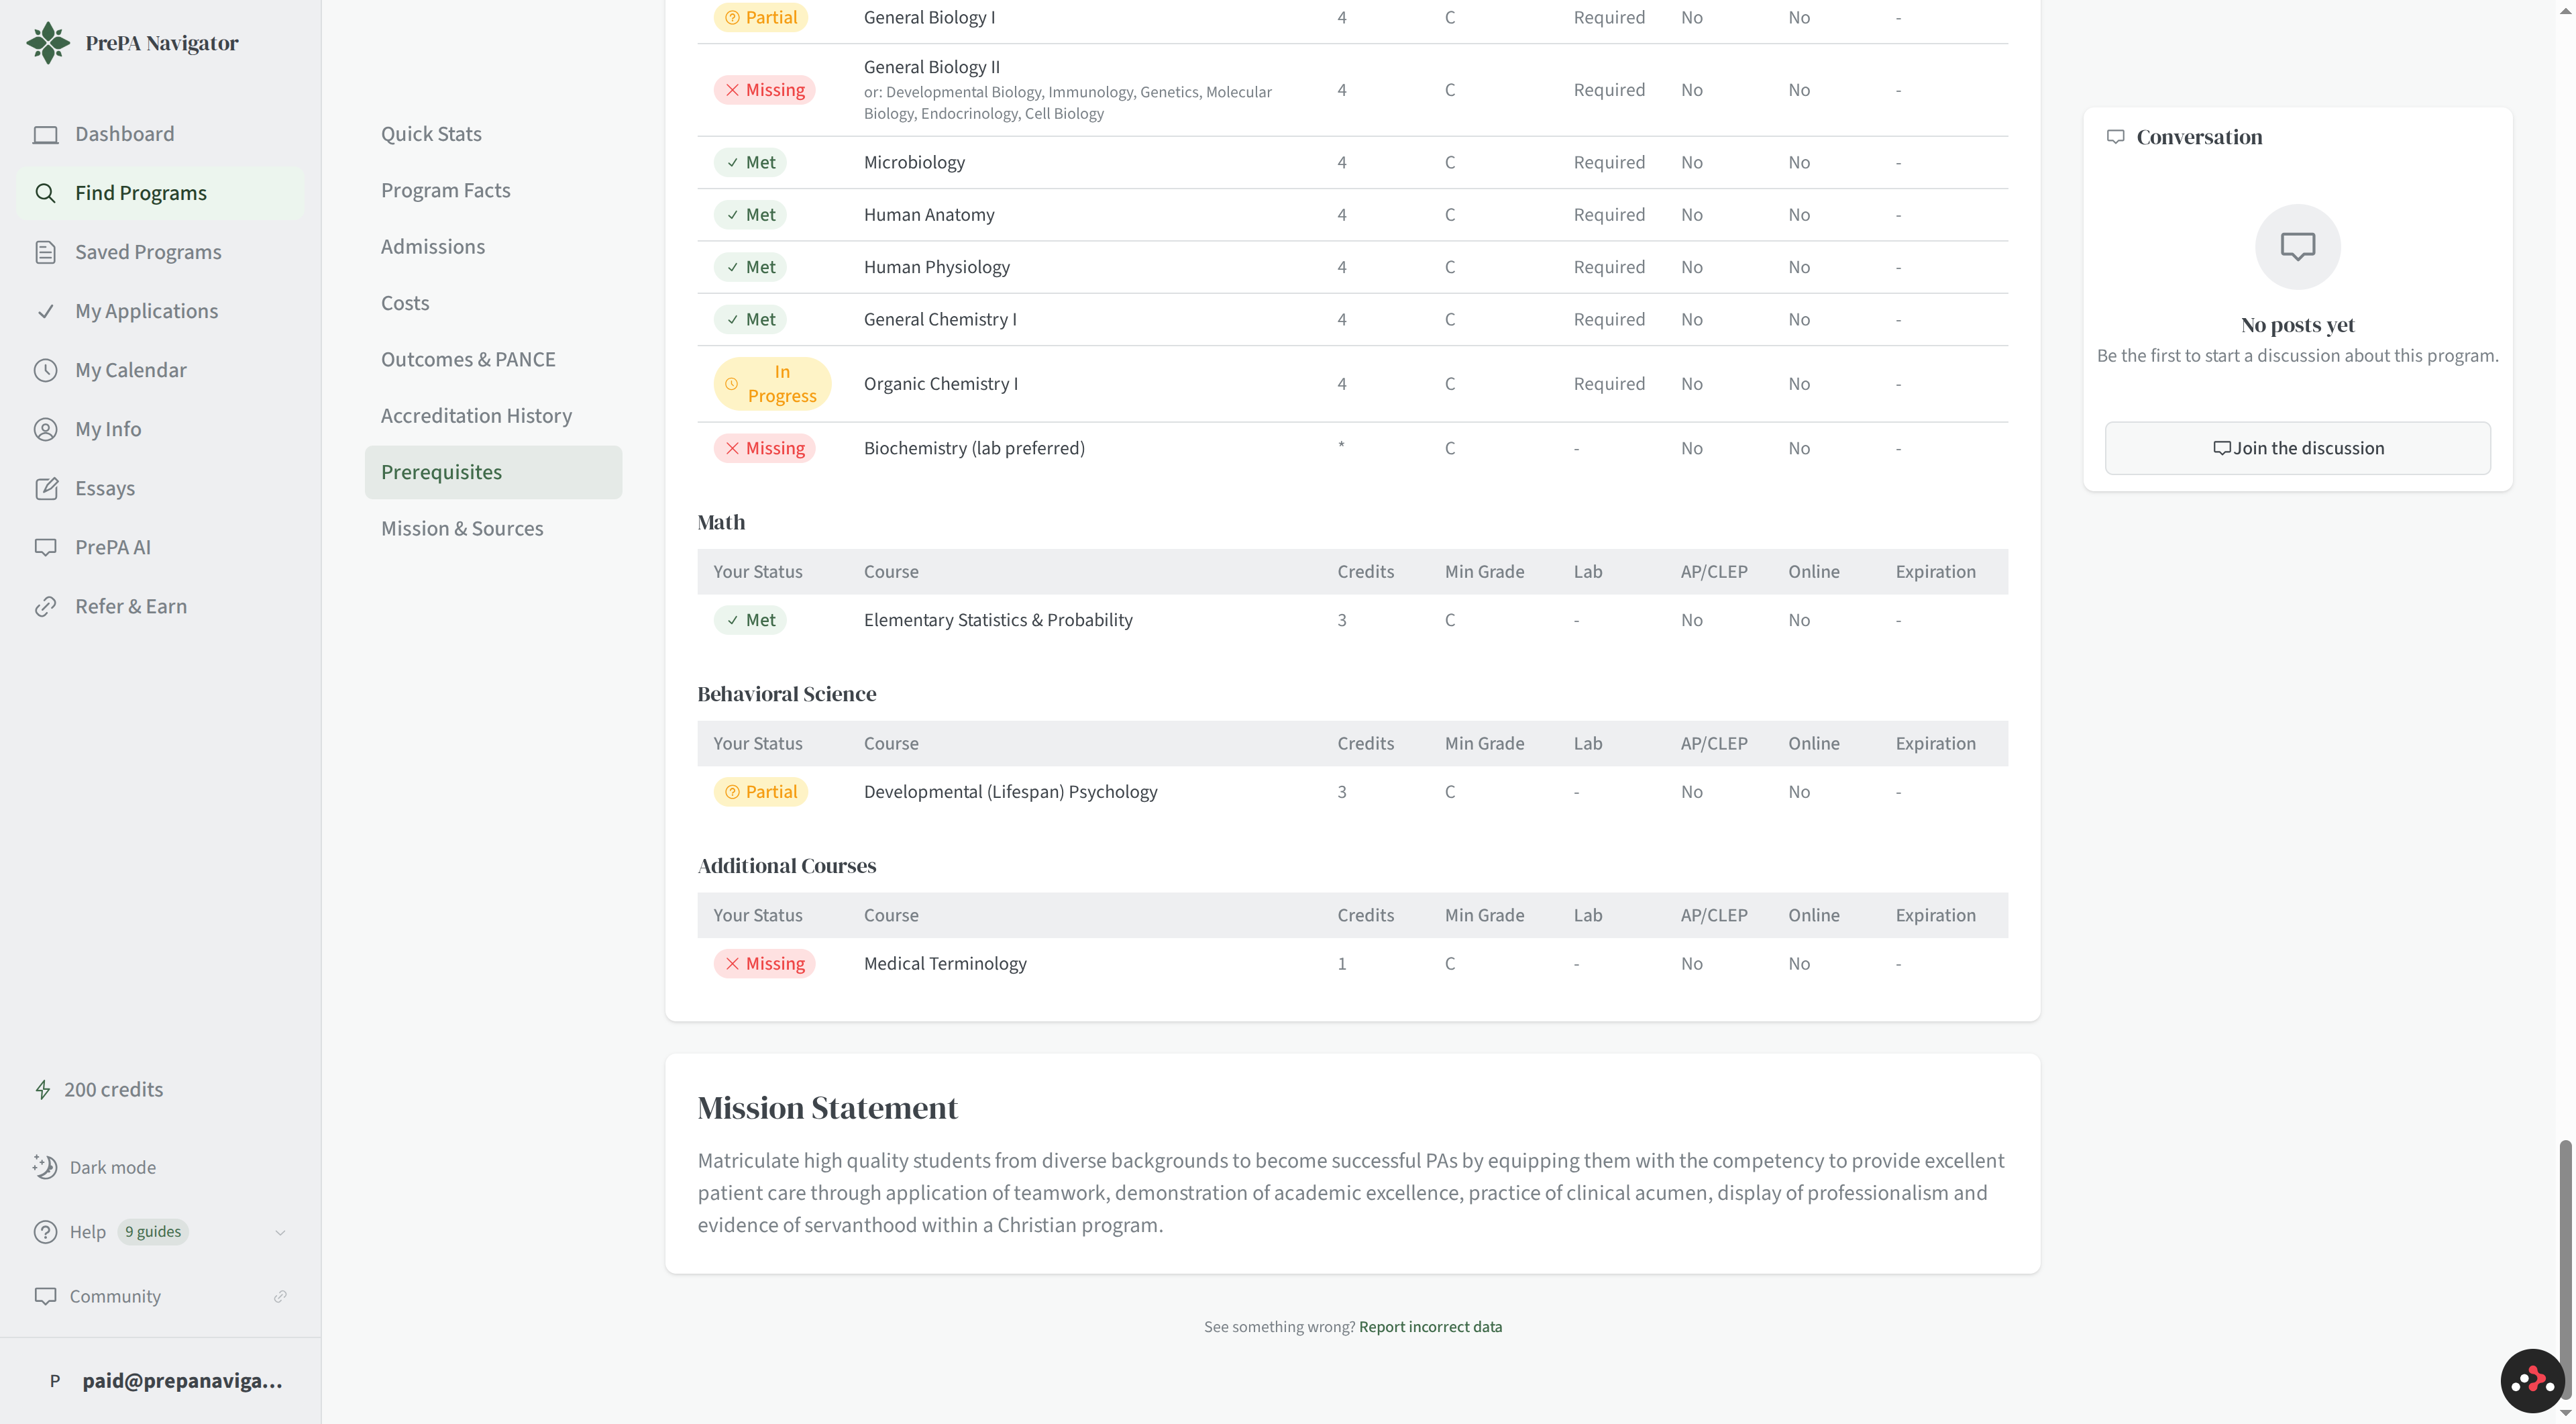Screen dimensions: 2576x1424
Task: Open the paid@prepanaviga account menu
Action: pyautogui.click(x=160, y=1380)
